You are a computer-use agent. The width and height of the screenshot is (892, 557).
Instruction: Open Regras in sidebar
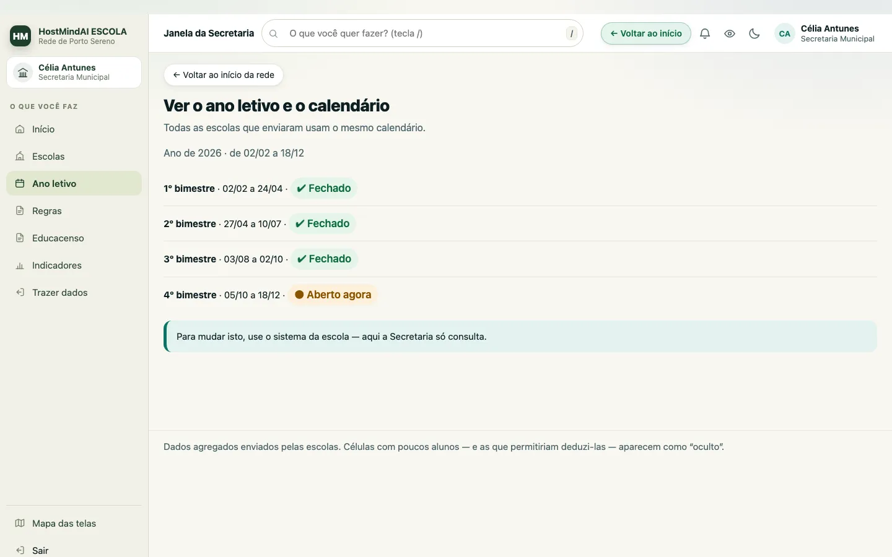coord(74,211)
